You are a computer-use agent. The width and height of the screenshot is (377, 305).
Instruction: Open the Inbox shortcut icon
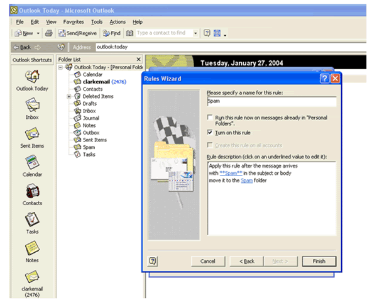point(32,105)
